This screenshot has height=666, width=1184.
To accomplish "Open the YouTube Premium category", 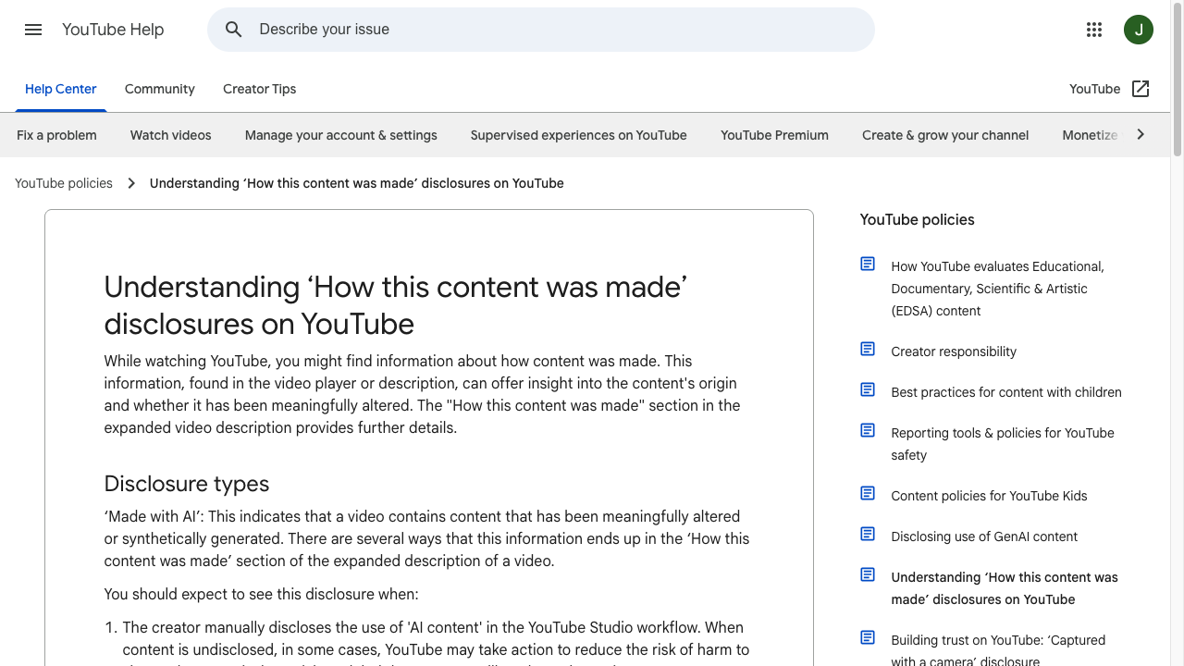I will pos(775,135).
